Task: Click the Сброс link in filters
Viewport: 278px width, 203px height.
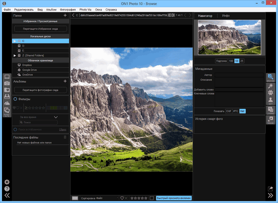Action: tap(63, 129)
